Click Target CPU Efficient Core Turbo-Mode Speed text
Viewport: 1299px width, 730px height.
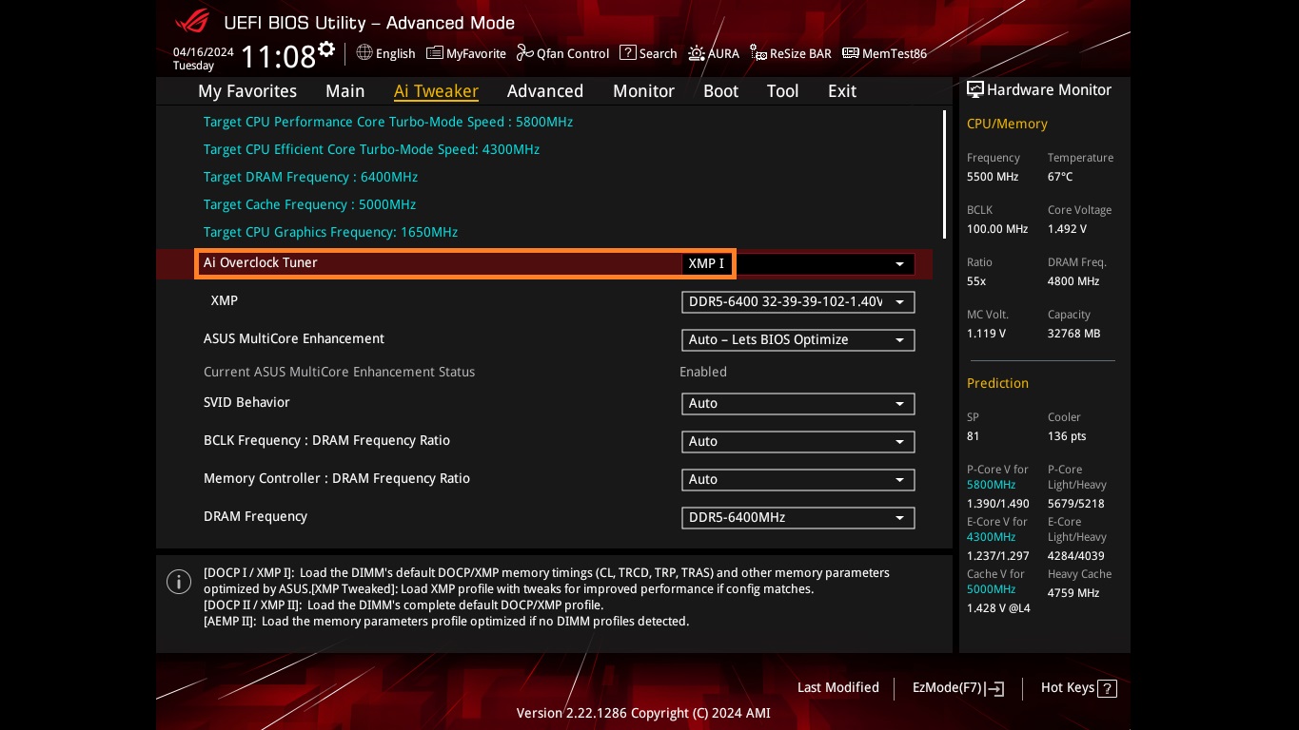tap(371, 149)
